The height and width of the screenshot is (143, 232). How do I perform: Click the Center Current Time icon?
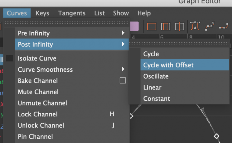179,27
